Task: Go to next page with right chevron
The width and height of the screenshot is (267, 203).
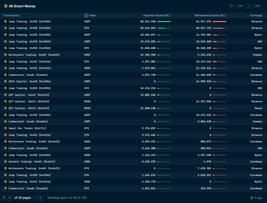Action: pos(40,198)
